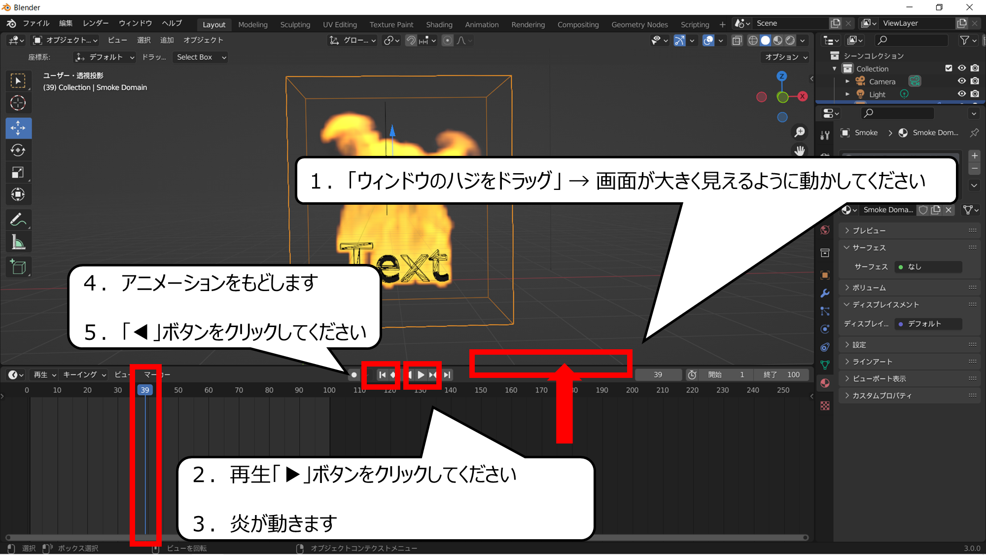The height and width of the screenshot is (555, 986).
Task: Click the Z axis on navigation gizmo
Action: pyautogui.click(x=782, y=76)
